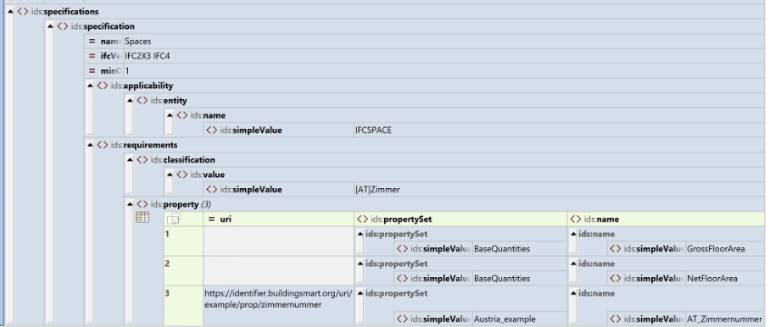Collapse the ids:requirements section
Viewport: 770px width, 327px height.
click(x=90, y=145)
